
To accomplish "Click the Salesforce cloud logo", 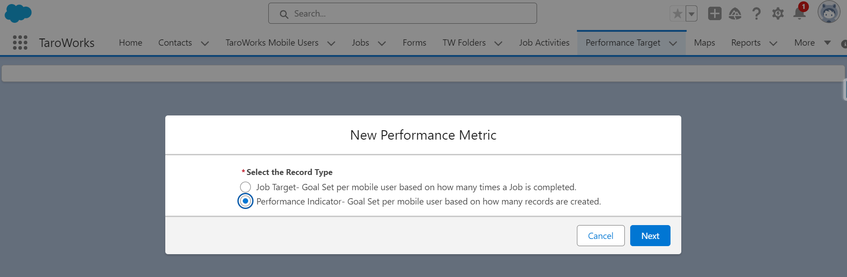I will pyautogui.click(x=18, y=13).
